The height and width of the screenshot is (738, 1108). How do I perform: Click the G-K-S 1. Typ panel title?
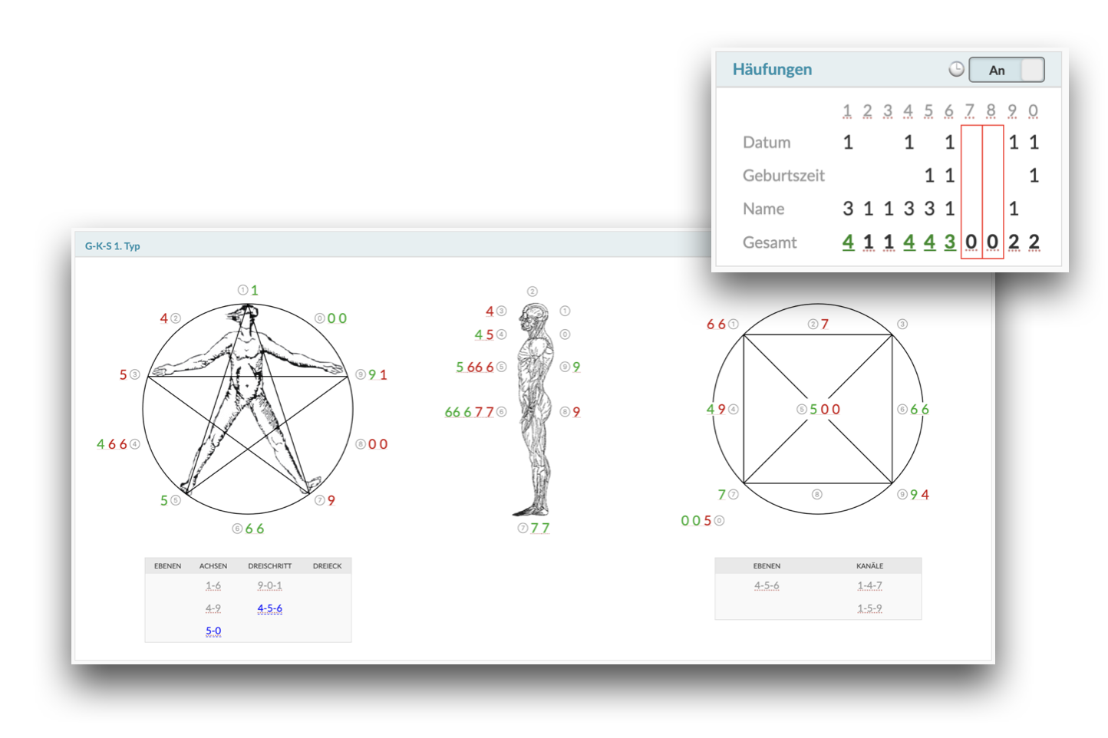(112, 246)
